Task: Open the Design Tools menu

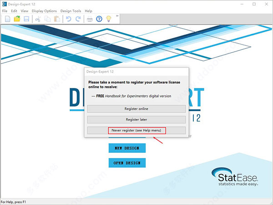Action: click(x=71, y=11)
